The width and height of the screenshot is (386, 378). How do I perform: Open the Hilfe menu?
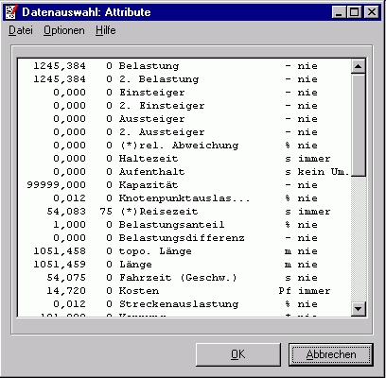pyautogui.click(x=106, y=30)
